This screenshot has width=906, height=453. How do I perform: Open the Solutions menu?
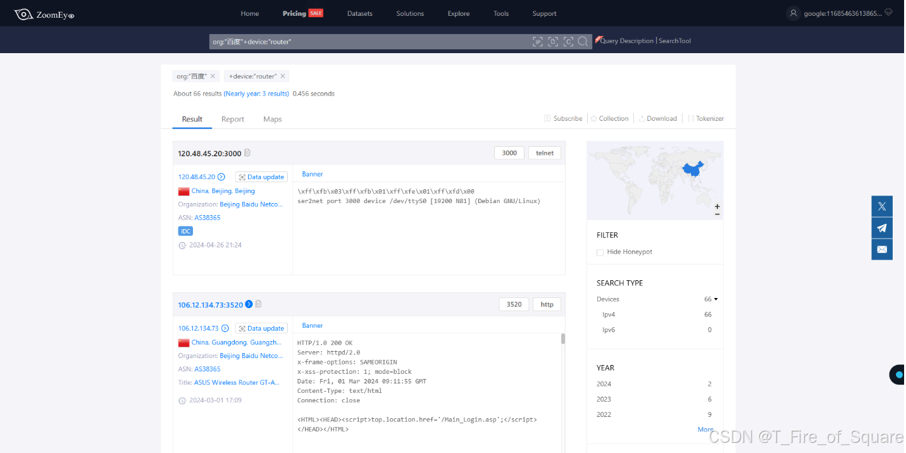[x=410, y=13]
